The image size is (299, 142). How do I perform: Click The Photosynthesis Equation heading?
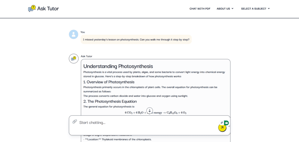click(110, 101)
